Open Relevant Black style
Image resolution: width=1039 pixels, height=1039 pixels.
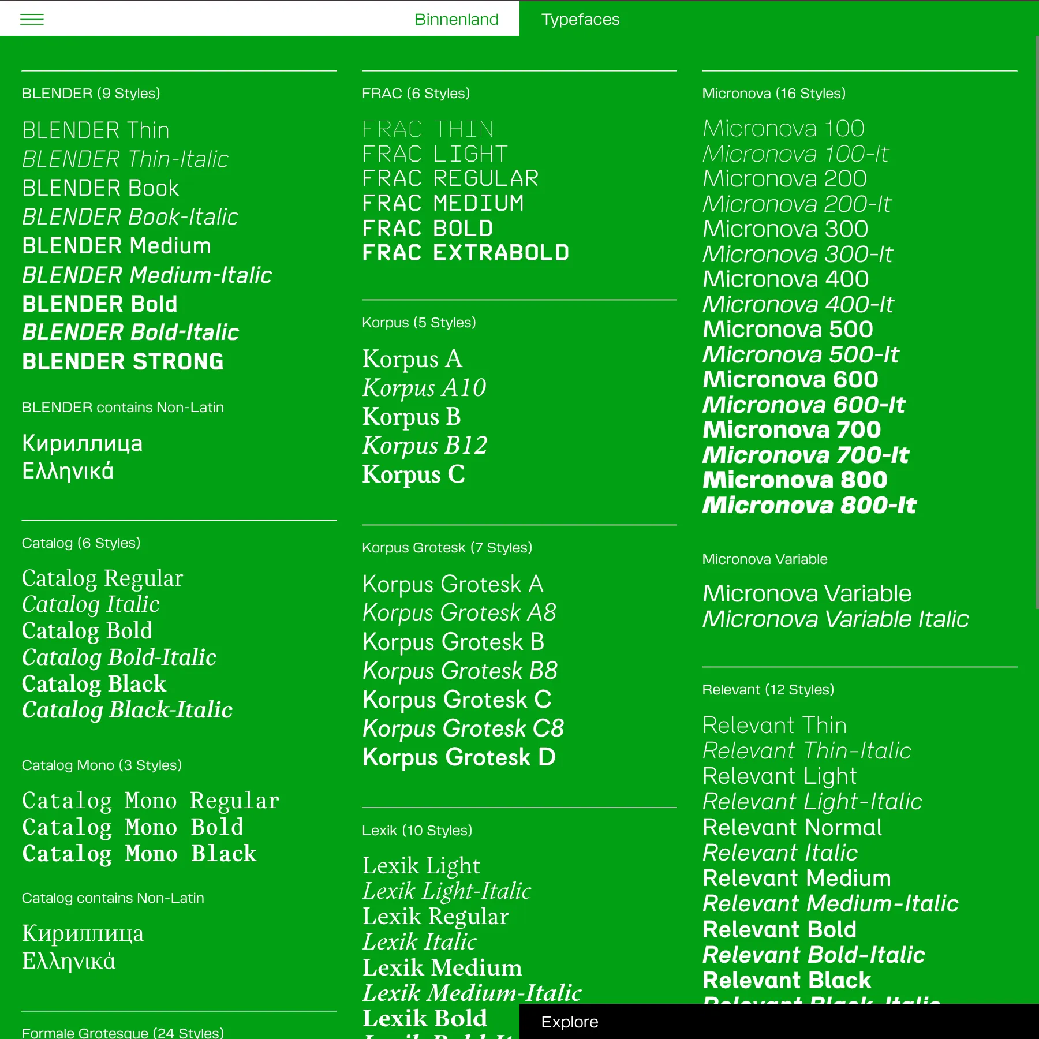[x=786, y=980]
